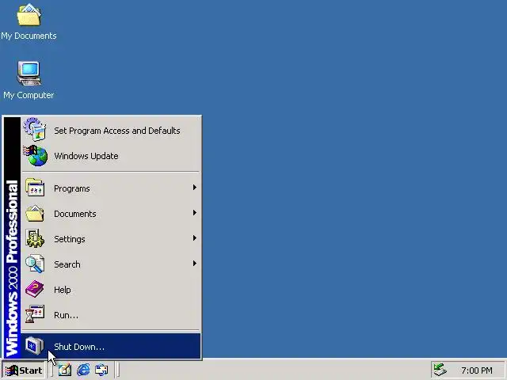This screenshot has height=380, width=507.
Task: Click the 7:00 PM clock in the tray
Action: click(x=477, y=370)
